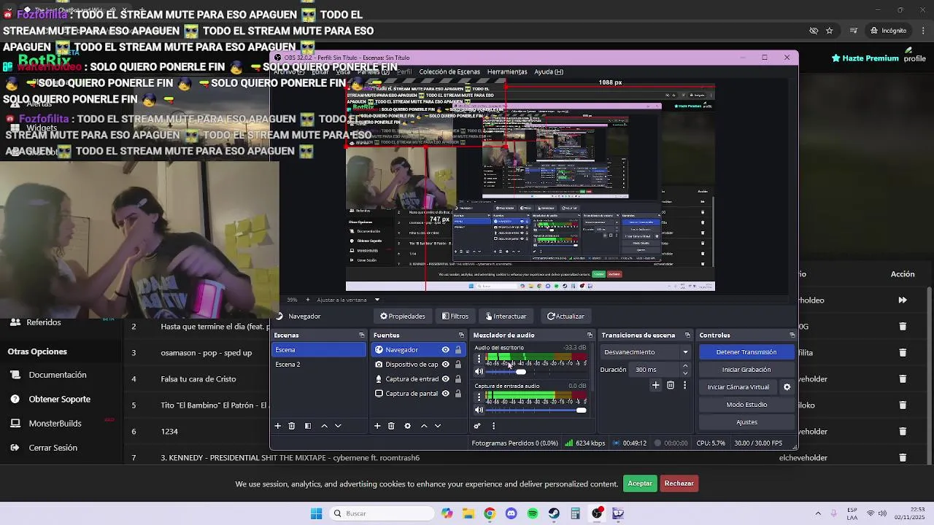Toggle the lock on Captura de entrada source

click(458, 379)
